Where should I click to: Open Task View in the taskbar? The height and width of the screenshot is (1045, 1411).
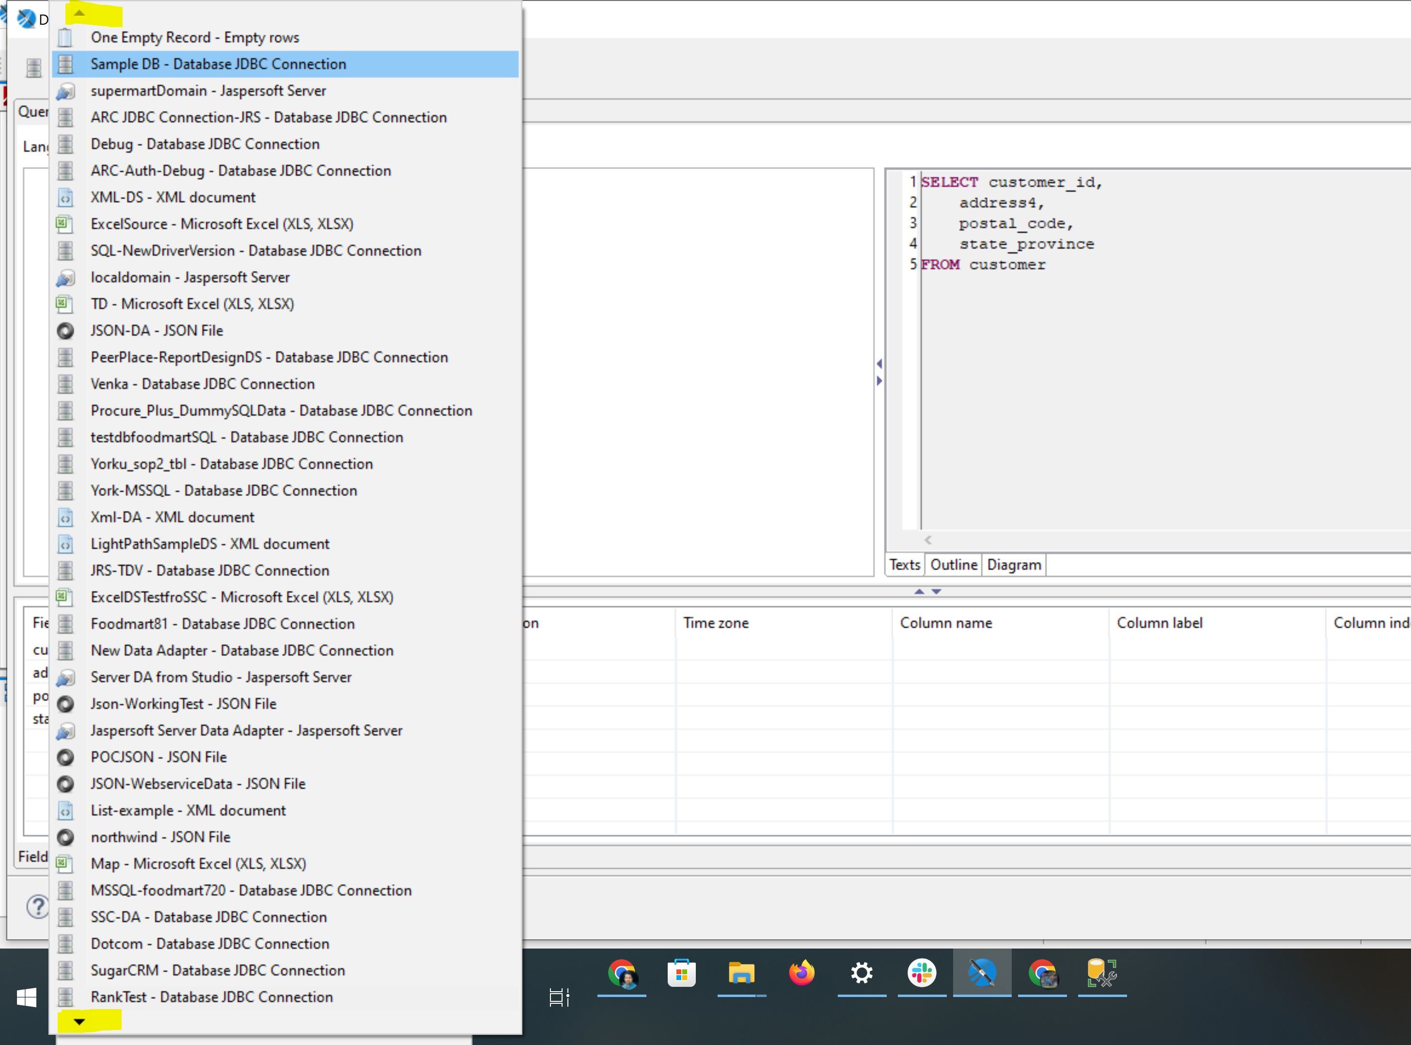[559, 997]
